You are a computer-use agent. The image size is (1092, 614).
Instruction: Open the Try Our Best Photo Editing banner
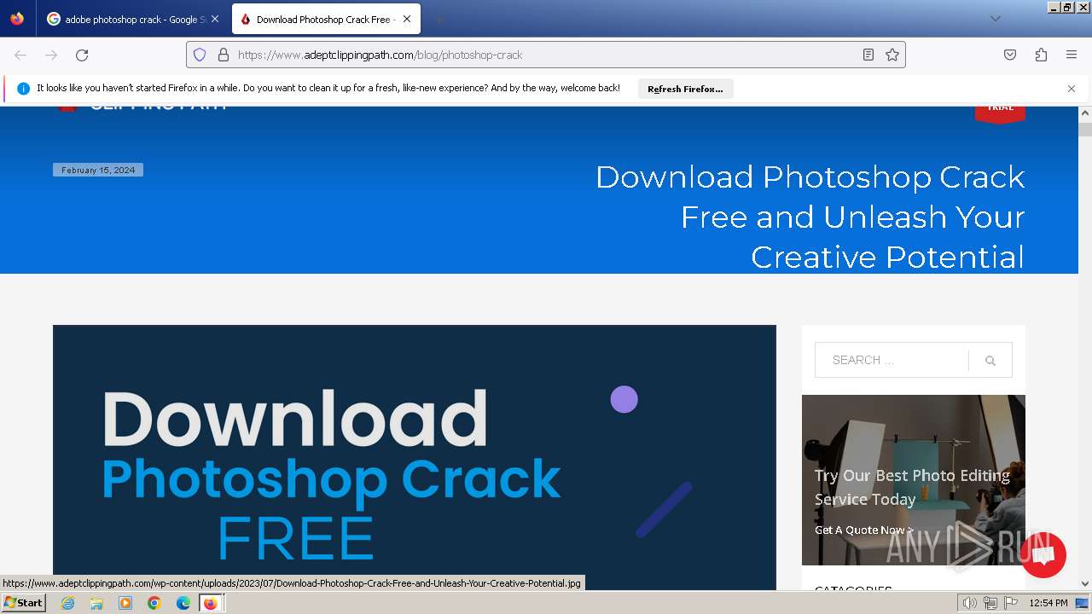(913, 479)
